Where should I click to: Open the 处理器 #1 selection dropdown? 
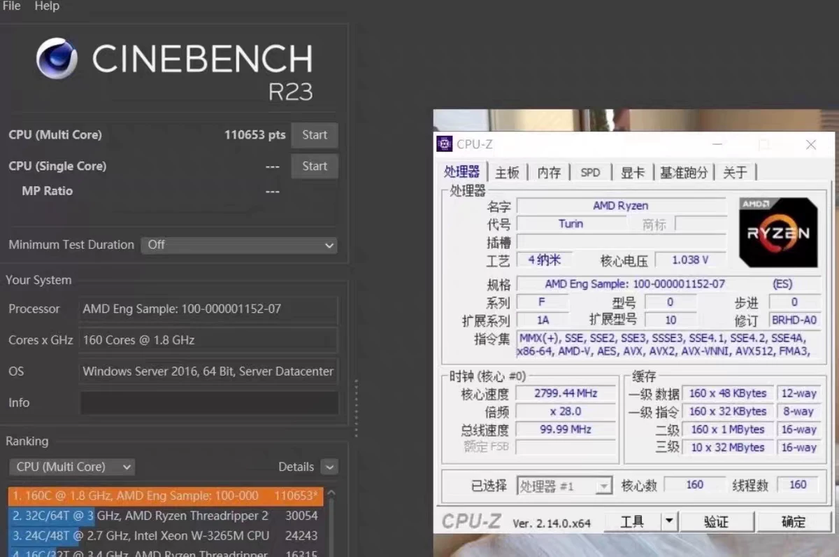tap(564, 486)
